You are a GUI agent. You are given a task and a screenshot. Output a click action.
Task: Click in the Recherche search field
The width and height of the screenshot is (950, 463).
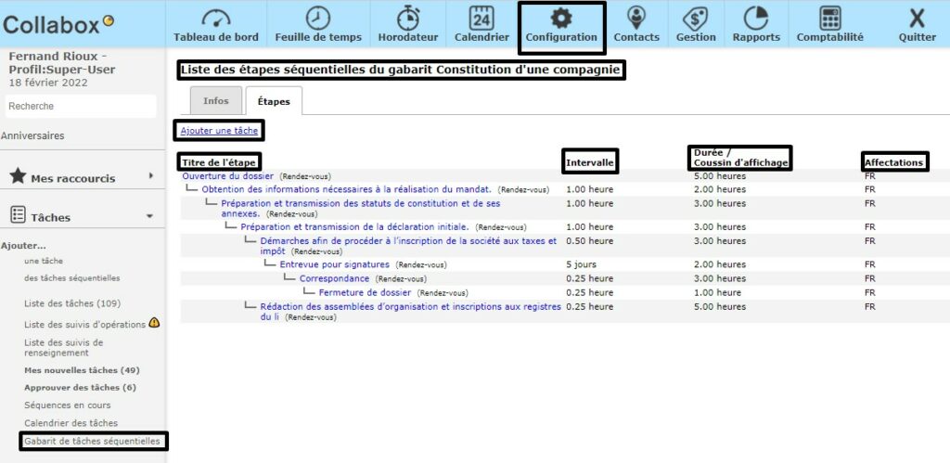pyautogui.click(x=78, y=106)
